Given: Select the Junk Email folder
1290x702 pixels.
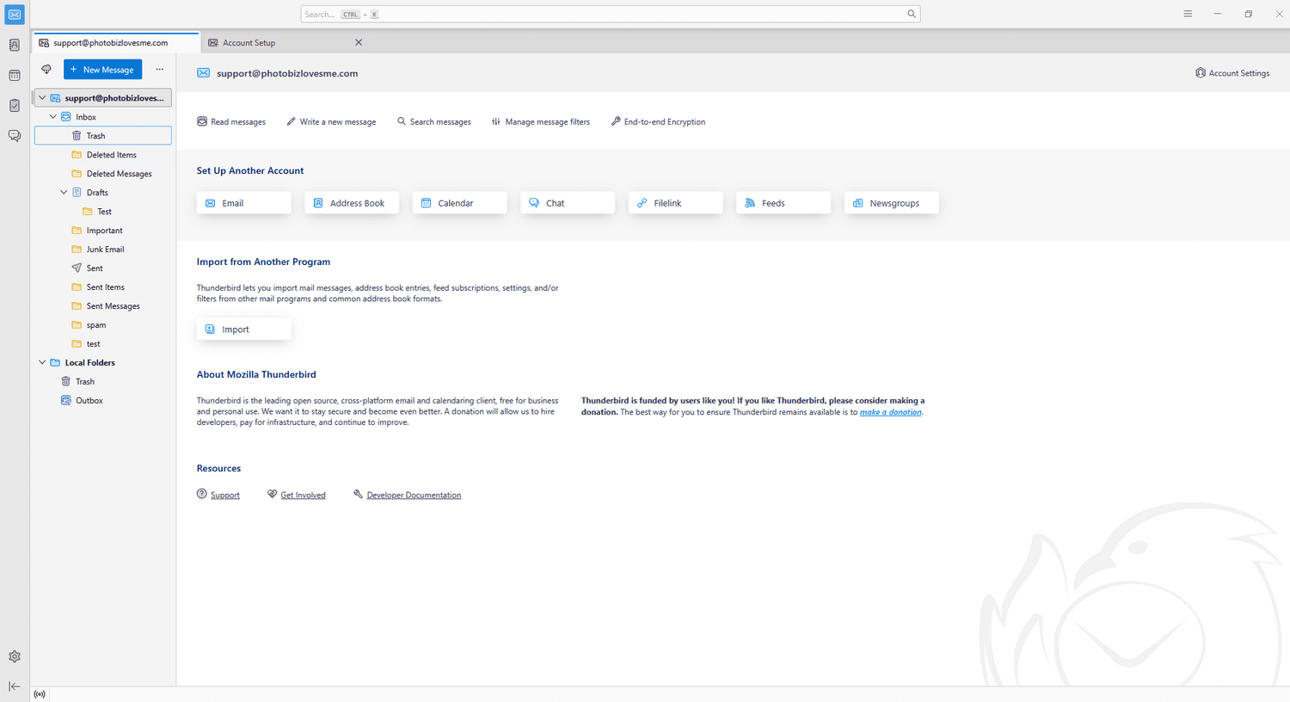Looking at the screenshot, I should pyautogui.click(x=103, y=249).
